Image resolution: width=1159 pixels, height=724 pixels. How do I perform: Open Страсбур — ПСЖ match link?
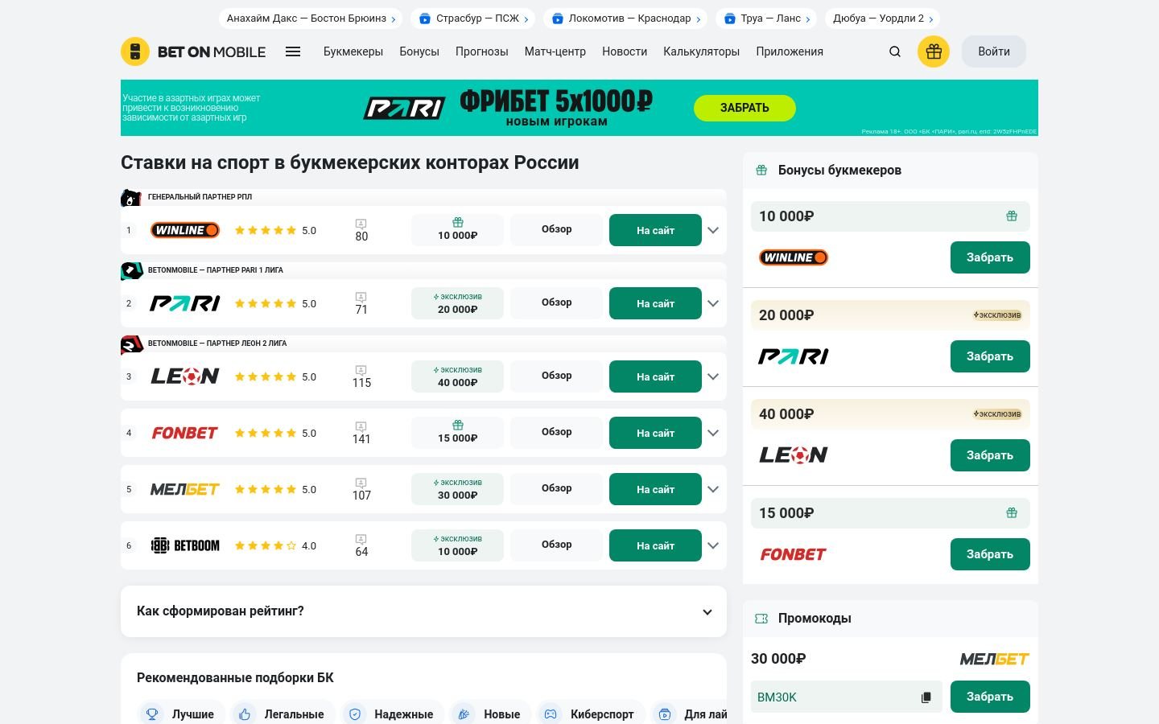pos(474,19)
